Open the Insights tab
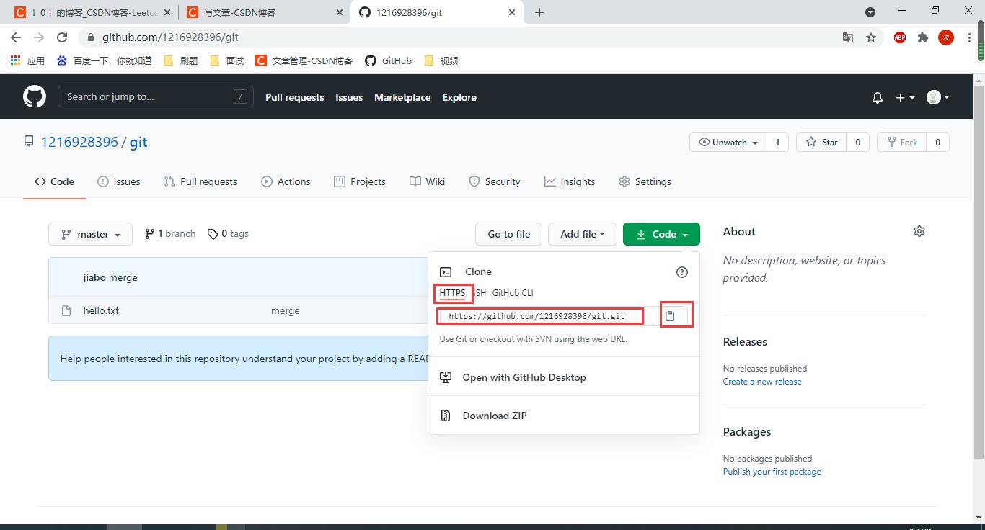The image size is (985, 530). [x=570, y=181]
